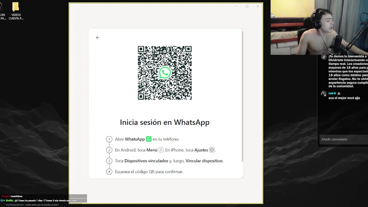Viewport: 368px width, 207px height.
Task: Click the commenter's avatar in live chat
Action: tap(324, 94)
